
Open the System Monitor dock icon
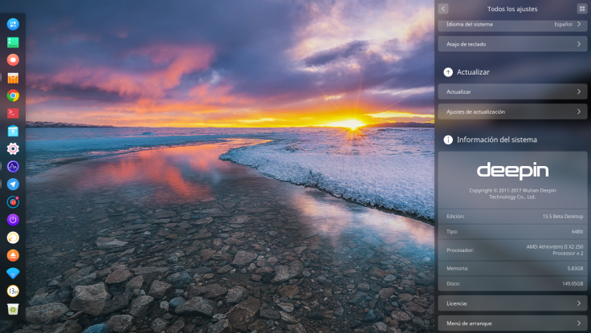[x=13, y=167]
